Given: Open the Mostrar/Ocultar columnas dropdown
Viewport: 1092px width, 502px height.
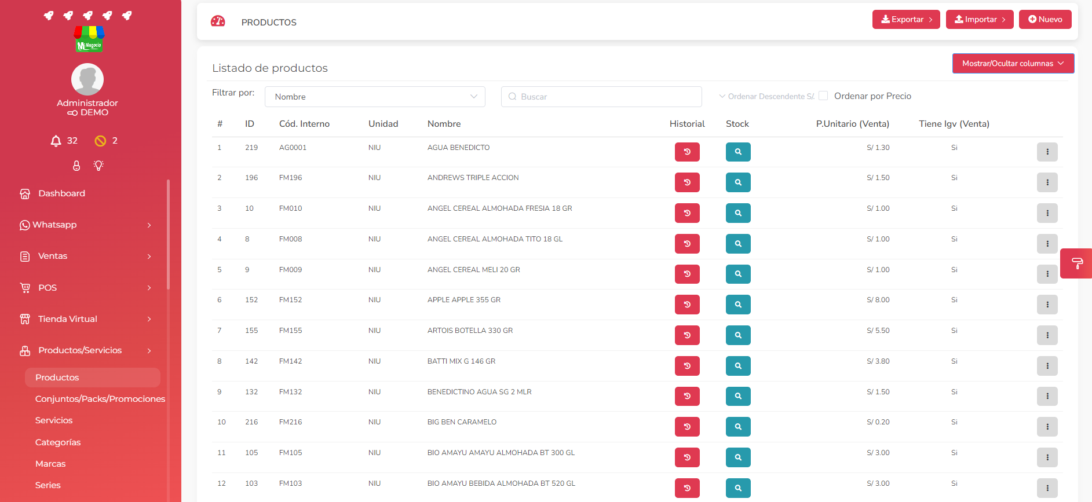Looking at the screenshot, I should point(1013,64).
